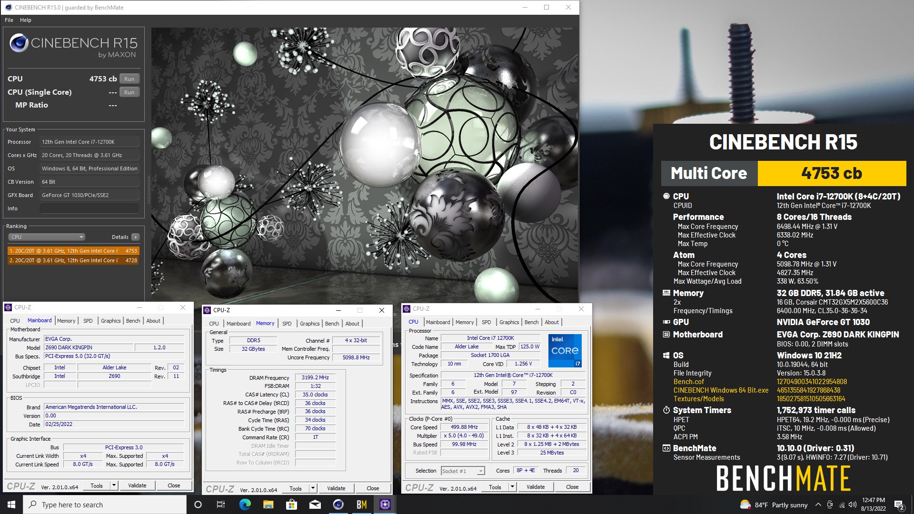
Task: Switch to CPU-Z taskbar icon
Action: tap(385, 504)
